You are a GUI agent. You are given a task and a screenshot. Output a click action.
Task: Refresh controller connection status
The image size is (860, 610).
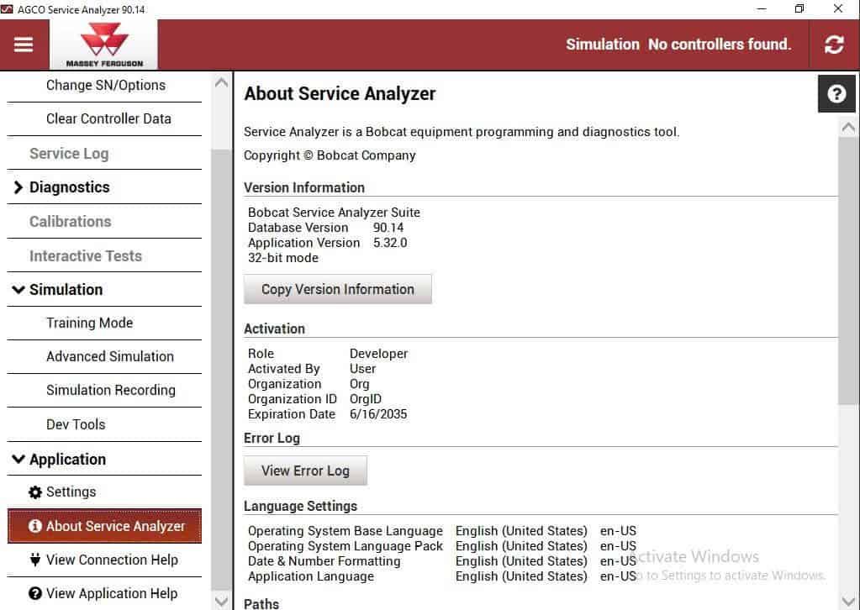(834, 44)
